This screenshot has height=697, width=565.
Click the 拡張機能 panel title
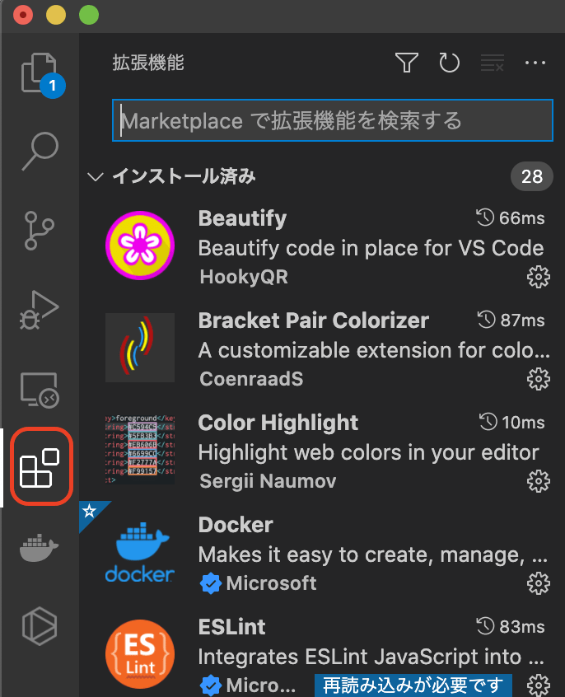[x=148, y=63]
